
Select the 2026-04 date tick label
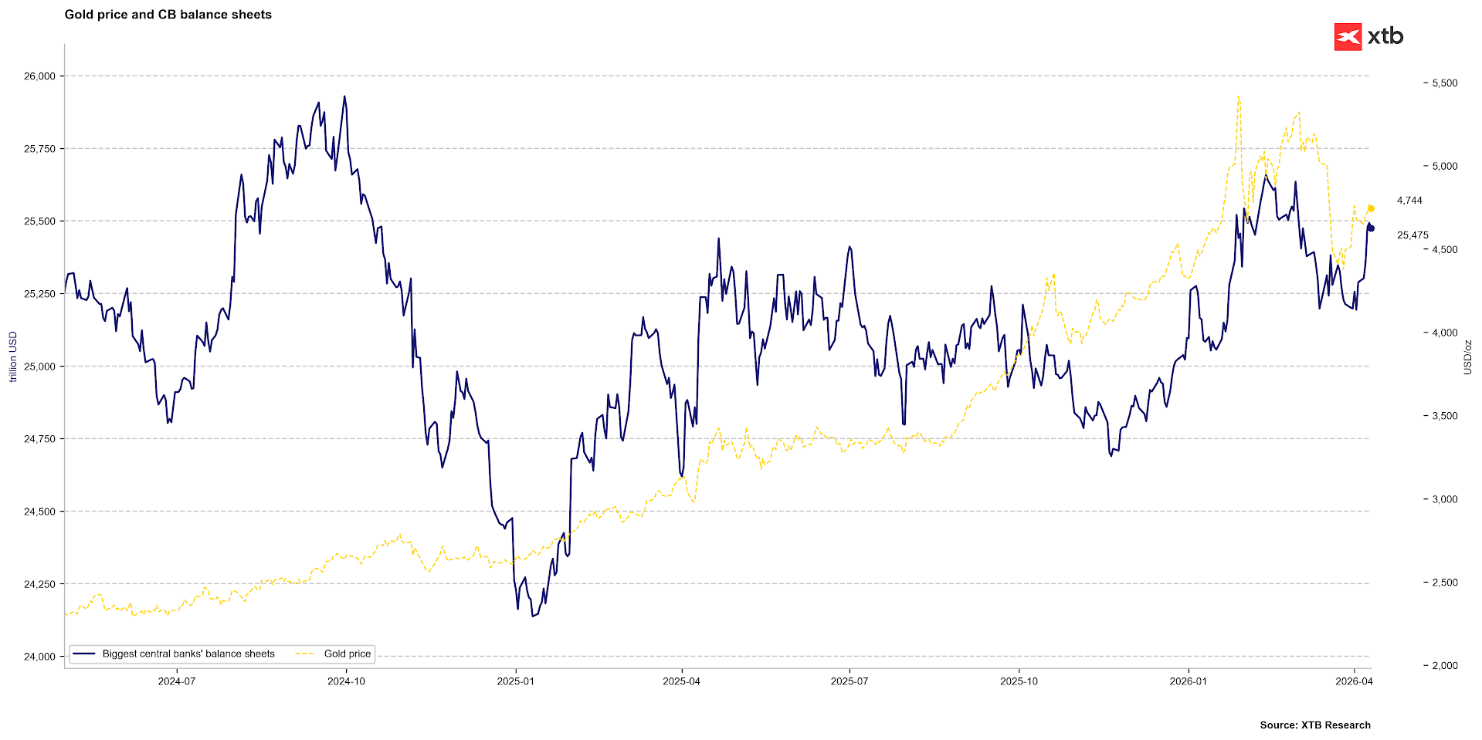click(x=1354, y=681)
